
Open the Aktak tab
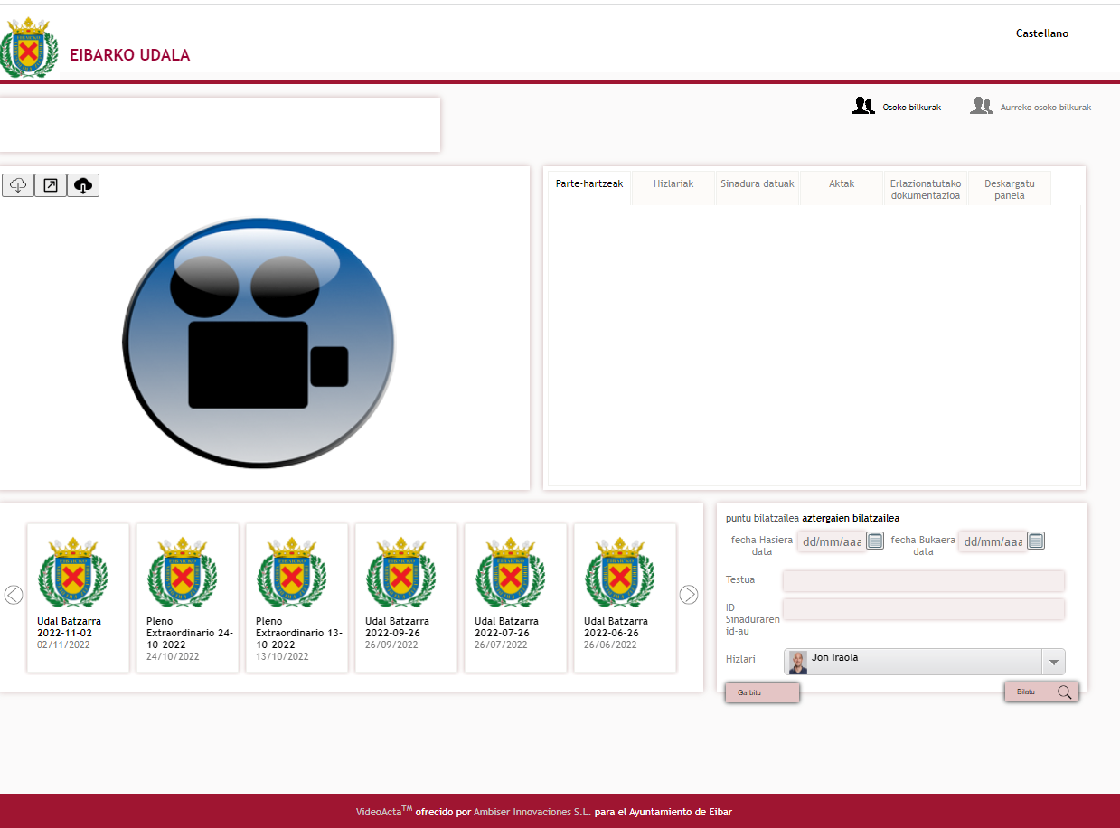click(x=842, y=183)
